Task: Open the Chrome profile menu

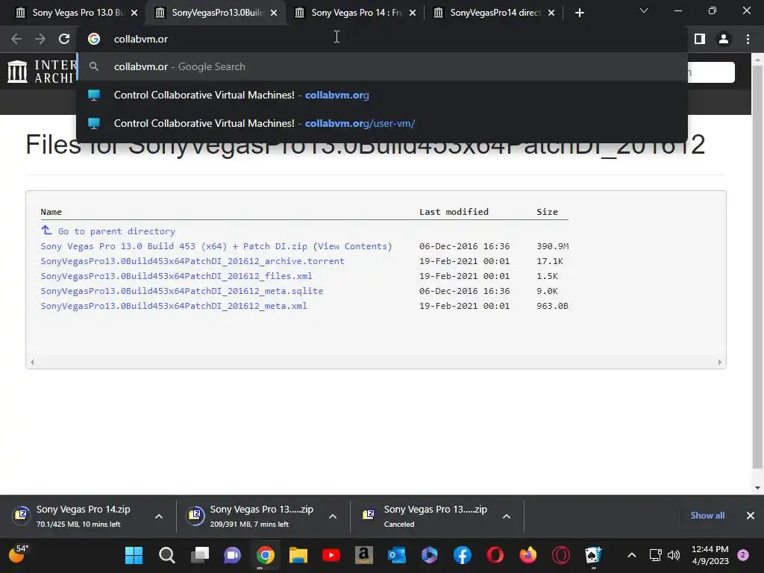Action: [x=724, y=39]
